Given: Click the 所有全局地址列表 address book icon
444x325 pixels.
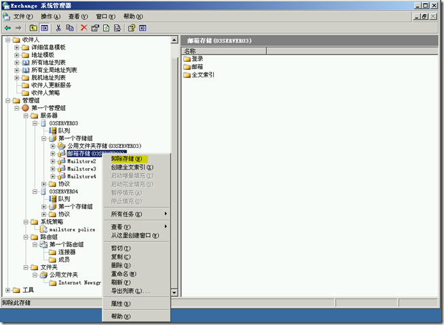Looking at the screenshot, I should pos(26,70).
